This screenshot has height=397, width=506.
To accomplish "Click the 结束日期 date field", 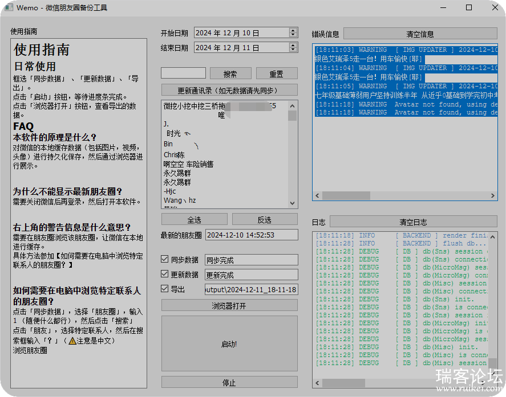I will [x=245, y=48].
